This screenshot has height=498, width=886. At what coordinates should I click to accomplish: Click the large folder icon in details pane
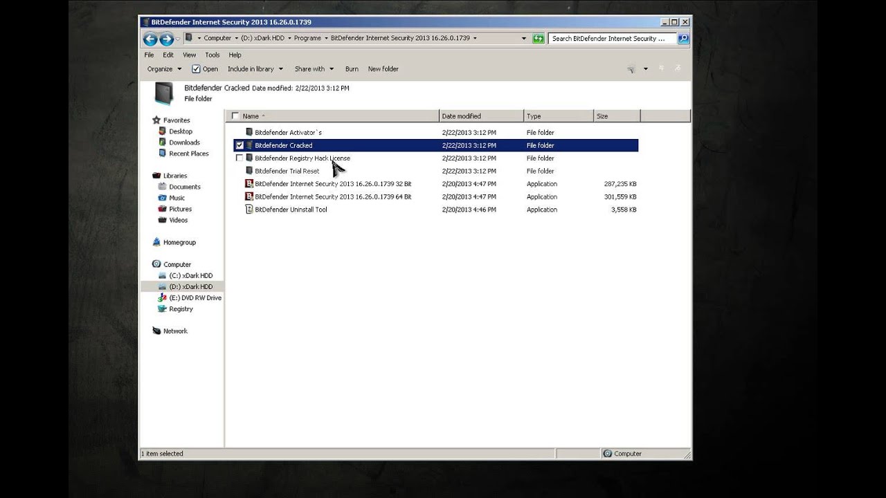164,93
